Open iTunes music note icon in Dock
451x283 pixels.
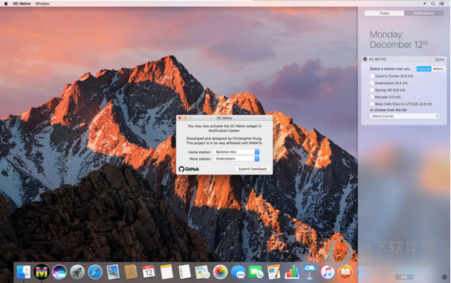point(328,272)
